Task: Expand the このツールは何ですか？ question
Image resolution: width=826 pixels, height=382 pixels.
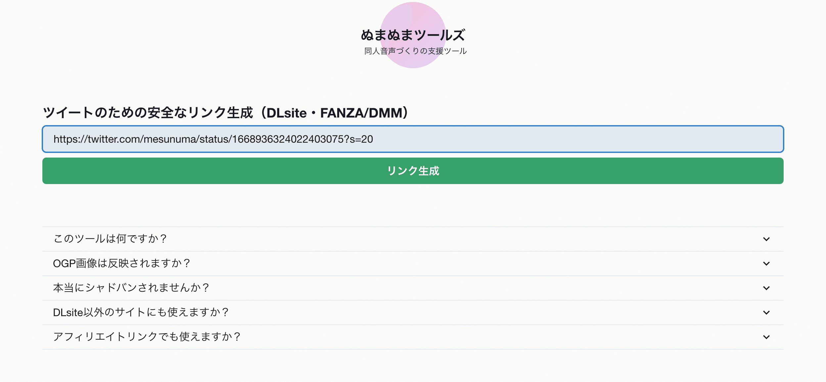Action: (110, 239)
